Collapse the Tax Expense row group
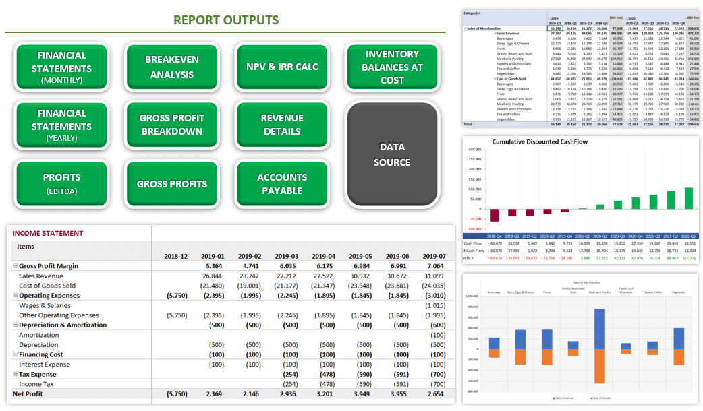703x411 pixels. (16, 374)
